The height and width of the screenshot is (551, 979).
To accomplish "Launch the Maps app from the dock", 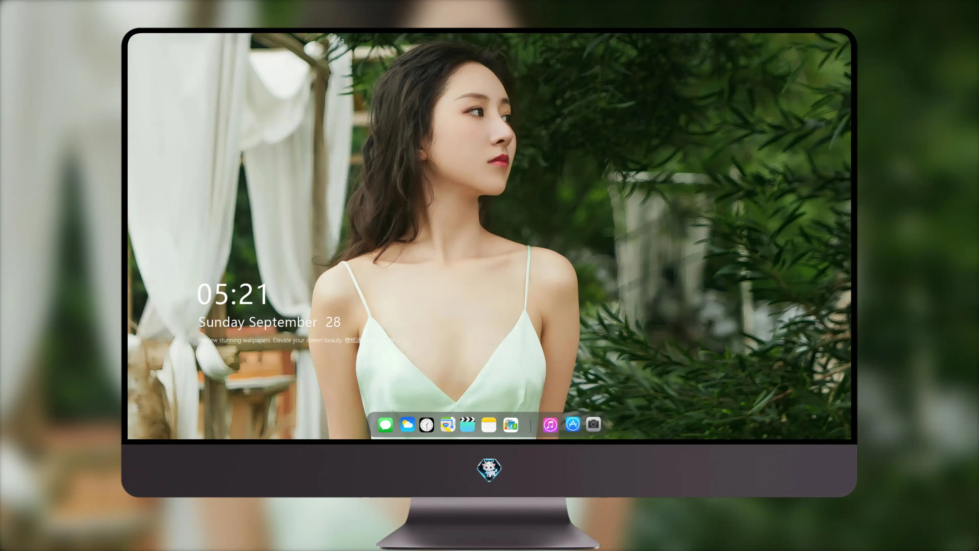I will coord(448,424).
